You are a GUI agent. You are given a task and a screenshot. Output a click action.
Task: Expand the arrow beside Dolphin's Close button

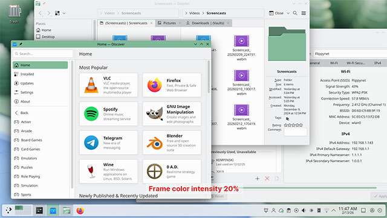(288, 13)
